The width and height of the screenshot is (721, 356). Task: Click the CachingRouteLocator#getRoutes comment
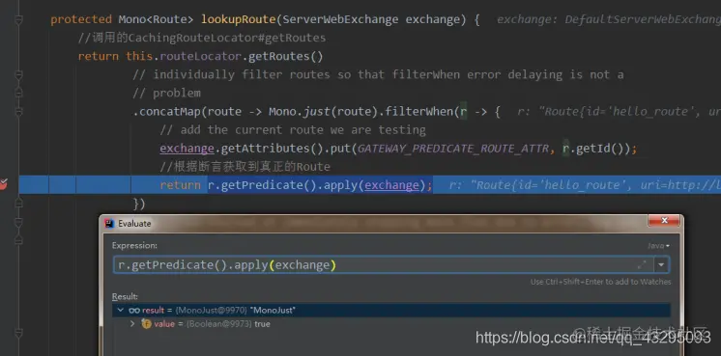(x=201, y=38)
